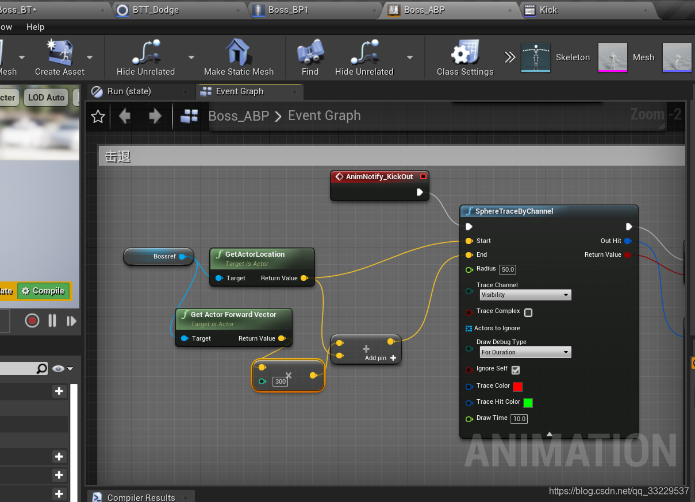Click Make Static Mesh icon
This screenshot has width=695, height=502.
pos(239,53)
